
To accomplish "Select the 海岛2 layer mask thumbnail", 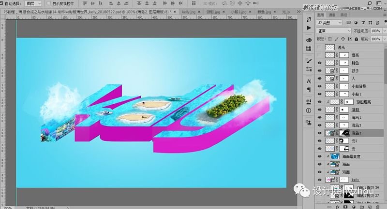I will 344,133.
